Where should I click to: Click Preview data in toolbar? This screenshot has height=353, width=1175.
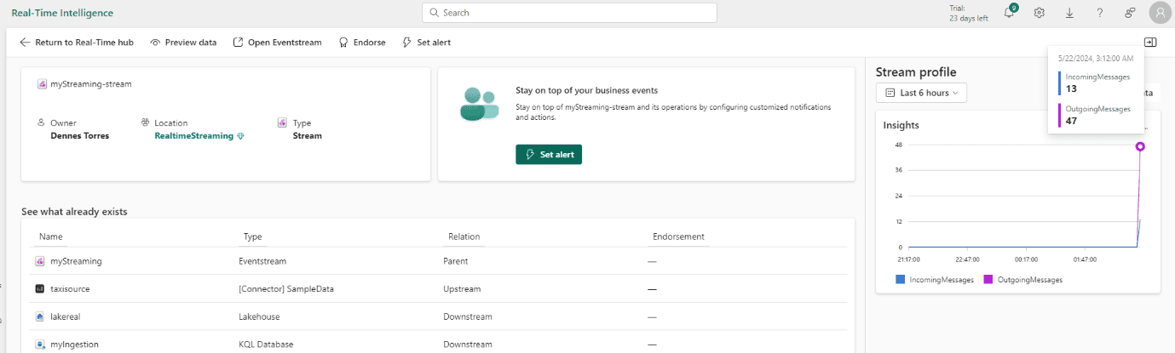coord(183,42)
